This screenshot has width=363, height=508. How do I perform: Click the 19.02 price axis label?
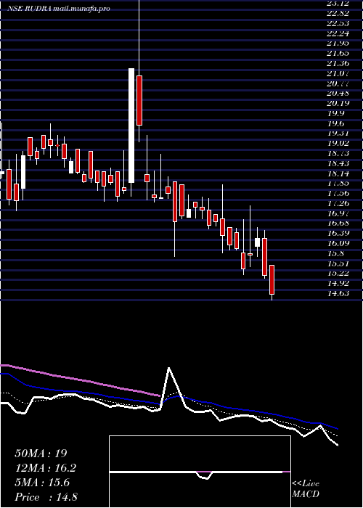(338, 144)
